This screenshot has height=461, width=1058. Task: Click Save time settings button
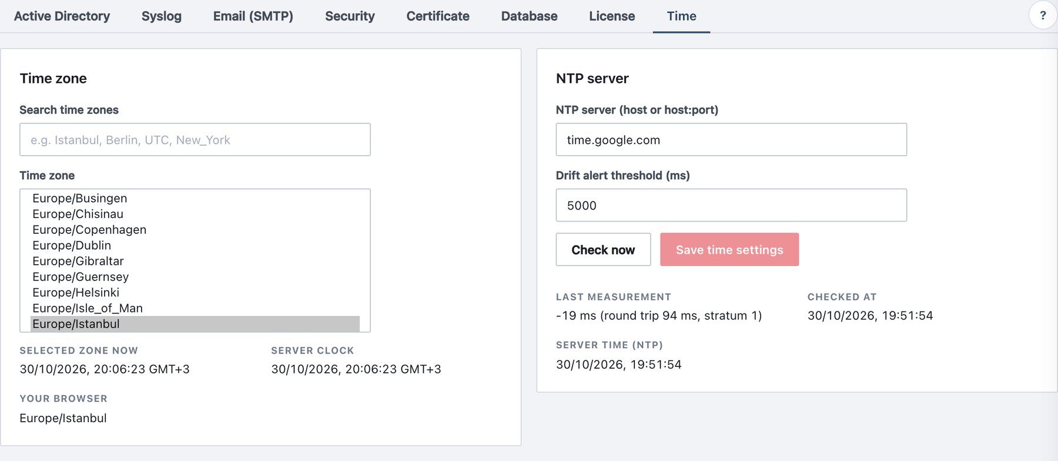[729, 250]
